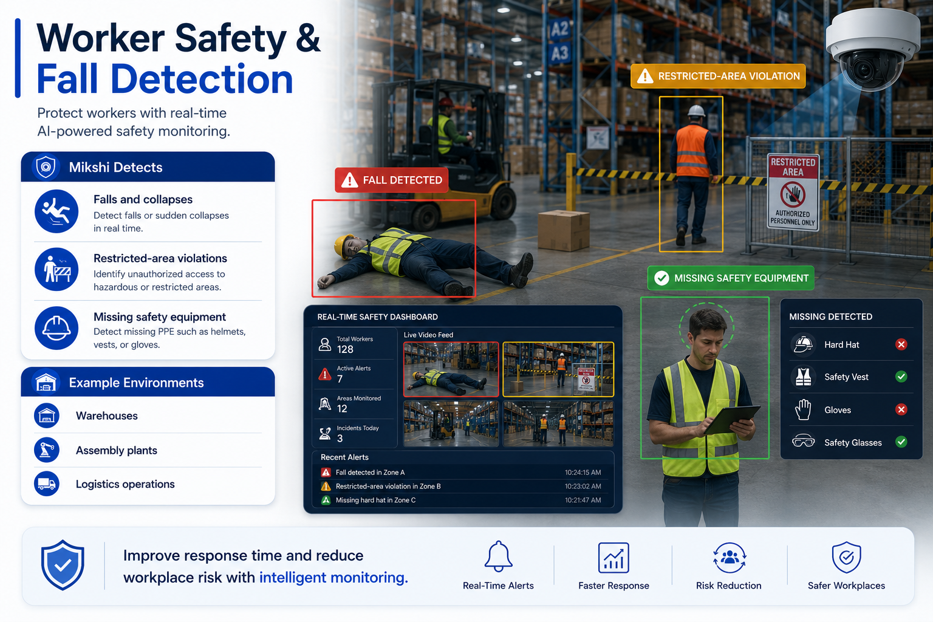Screen dimensions: 933x622
Task: Click the Risk Reduction people icon
Action: [x=729, y=558]
